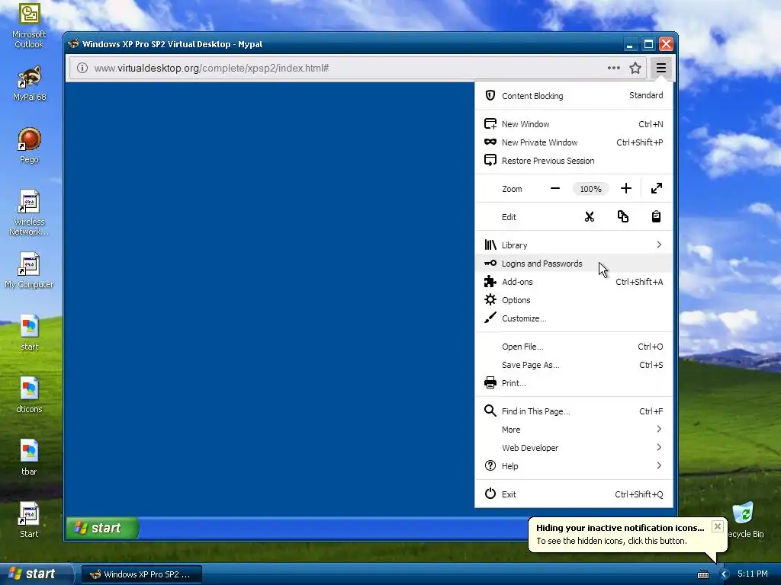Screen dimensions: 781x585
Task: Click the Exit power icon
Action: pos(490,494)
